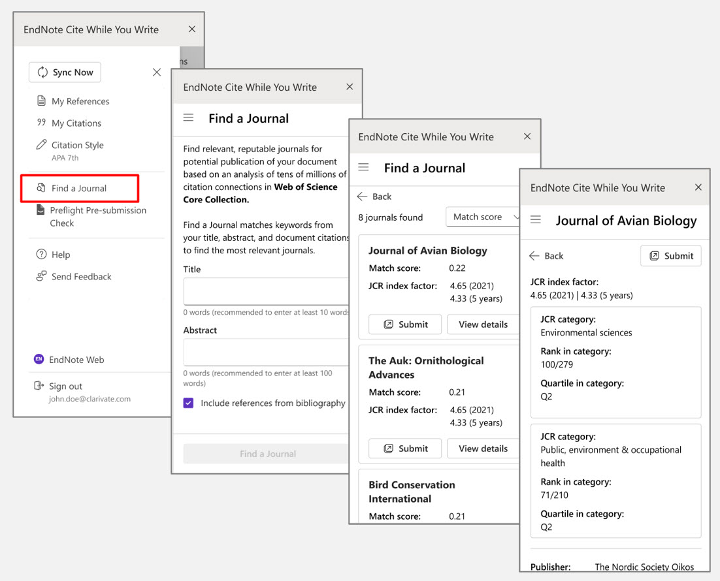Screen dimensions: 720x581
Task: Click the Sync Now button
Action: [65, 72]
